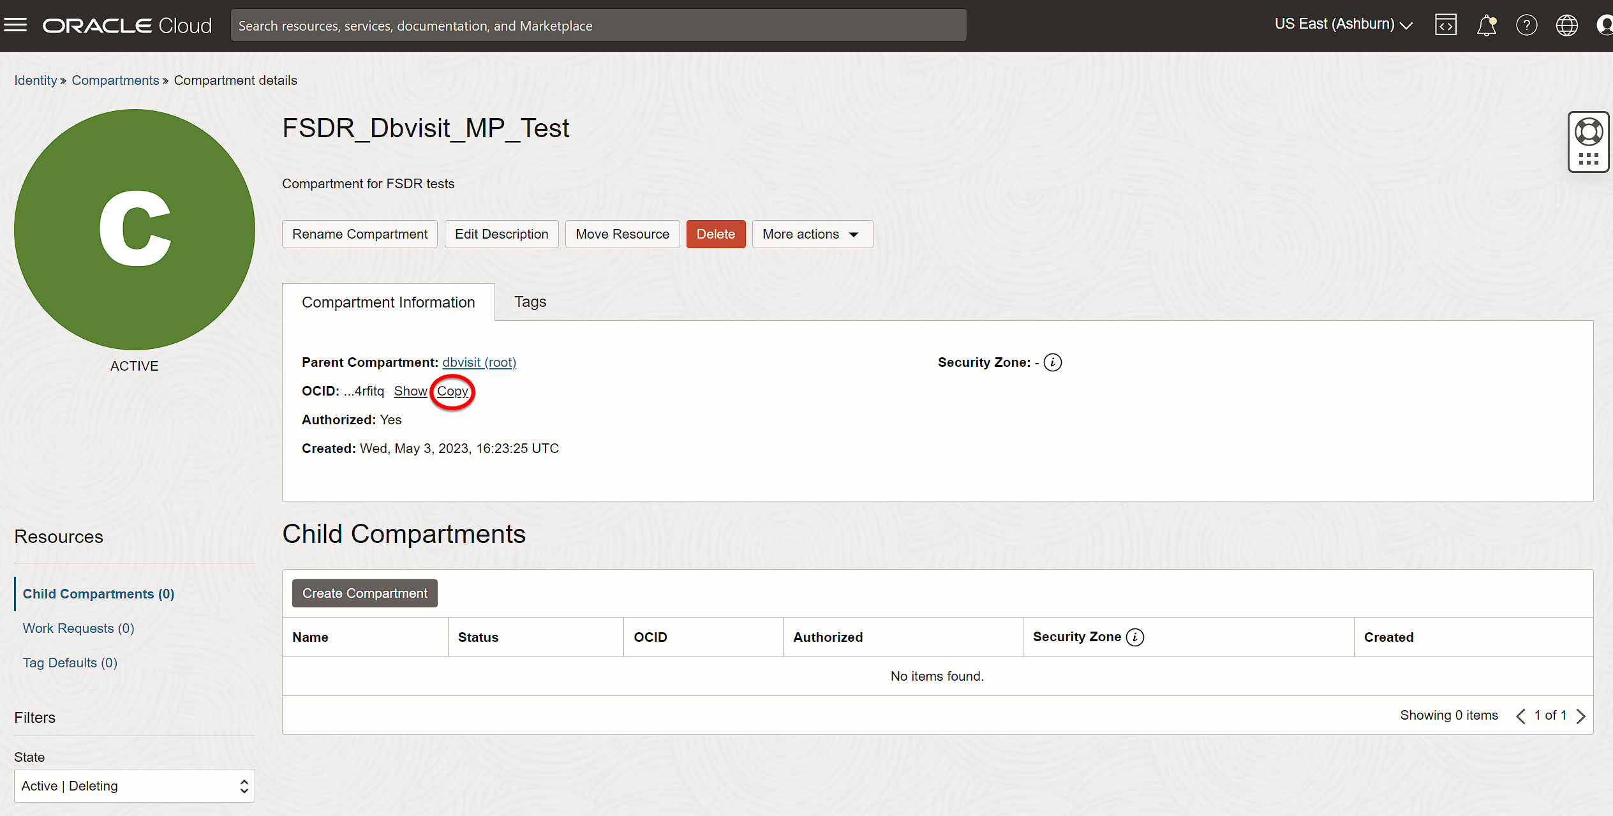The image size is (1613, 816).
Task: Open the hamburger navigation menu
Action: (15, 26)
